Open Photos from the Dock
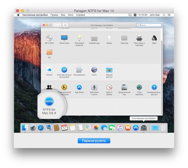Screen dimensions: 188x168 pyautogui.click(x=96, y=128)
